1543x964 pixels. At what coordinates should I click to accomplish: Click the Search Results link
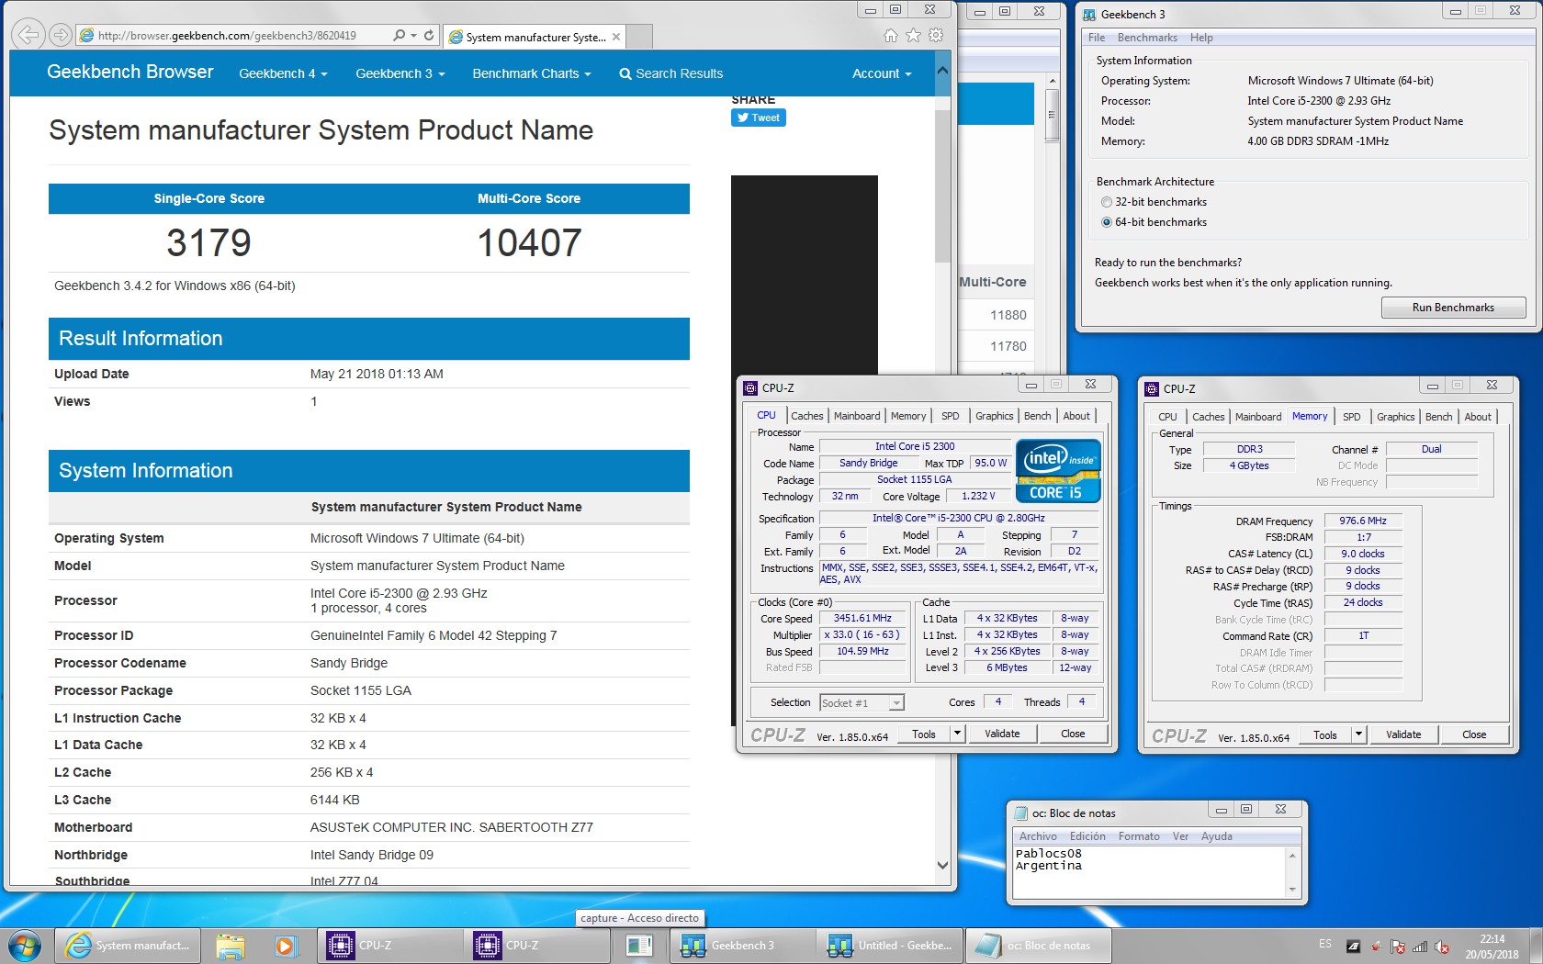click(670, 73)
